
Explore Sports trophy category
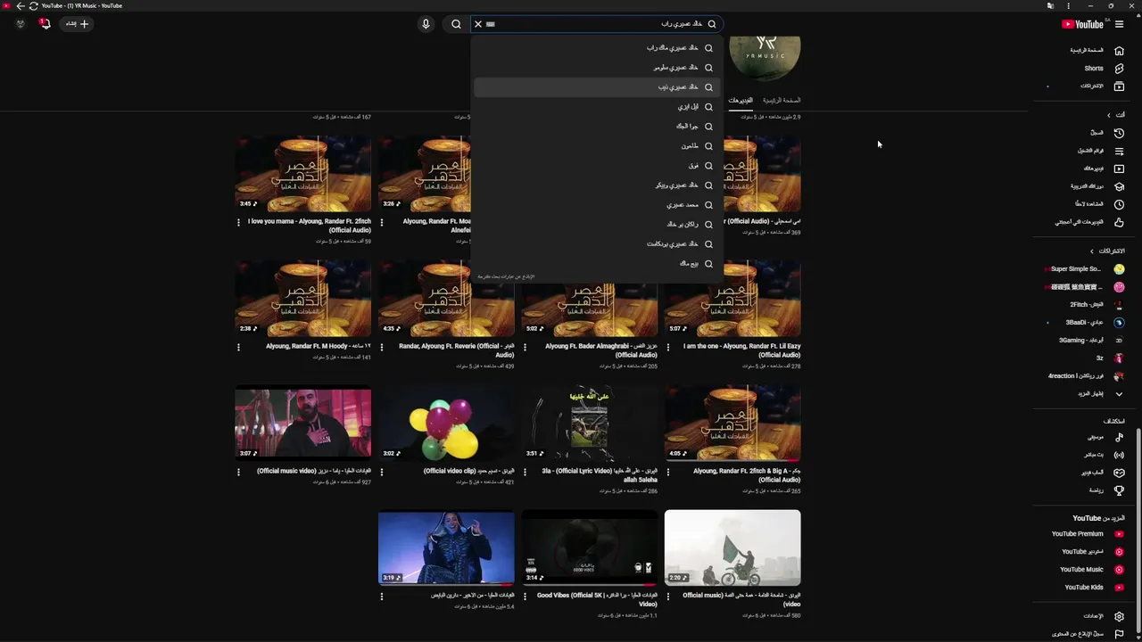pyautogui.click(x=1119, y=490)
